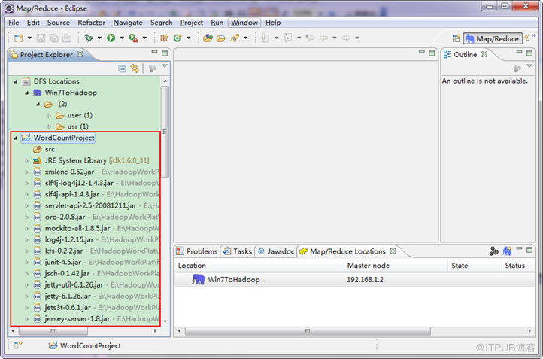Image resolution: width=543 pixels, height=359 pixels.
Task: Click the New Java Package toolbar icon
Action: point(164,38)
